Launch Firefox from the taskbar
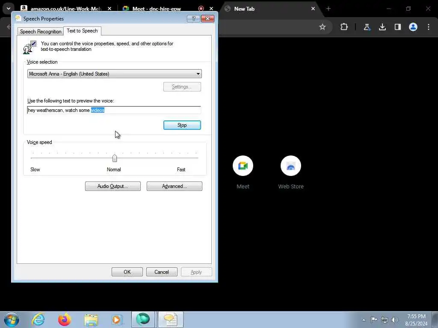Image resolution: width=438 pixels, height=328 pixels. [64, 319]
